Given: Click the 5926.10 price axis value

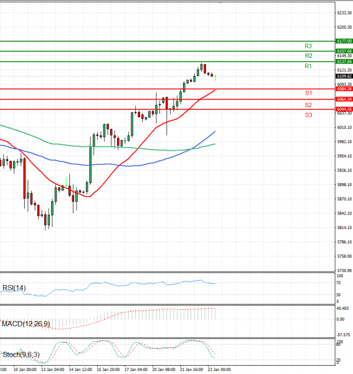Looking at the screenshot, I should coord(344,170).
